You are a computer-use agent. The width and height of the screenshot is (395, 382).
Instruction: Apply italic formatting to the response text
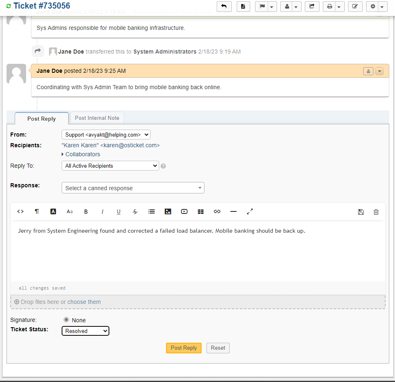point(102,211)
